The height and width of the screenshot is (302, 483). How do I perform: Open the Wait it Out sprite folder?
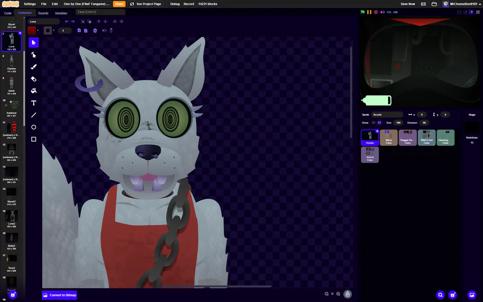[x=427, y=137]
